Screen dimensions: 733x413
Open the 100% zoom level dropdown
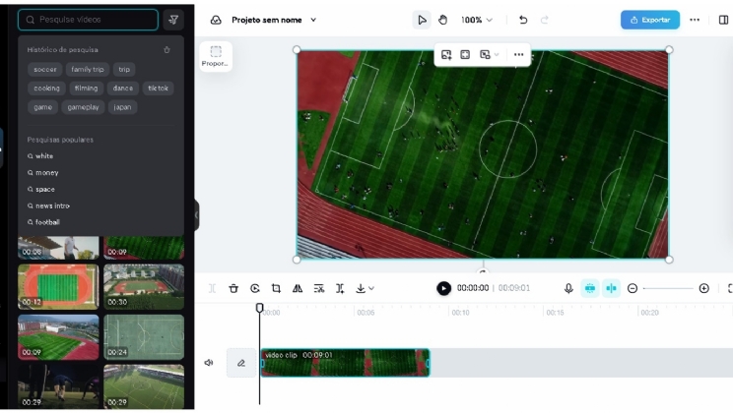[x=477, y=20]
